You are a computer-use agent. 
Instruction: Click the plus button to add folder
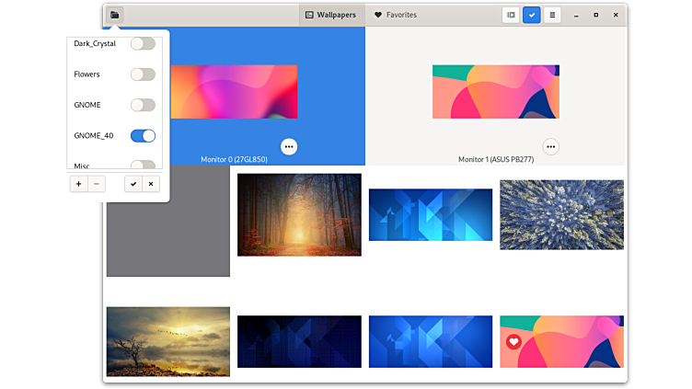(78, 184)
